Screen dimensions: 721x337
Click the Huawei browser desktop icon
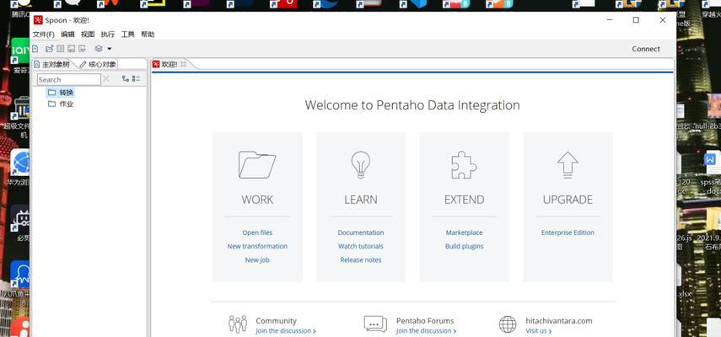point(20,163)
